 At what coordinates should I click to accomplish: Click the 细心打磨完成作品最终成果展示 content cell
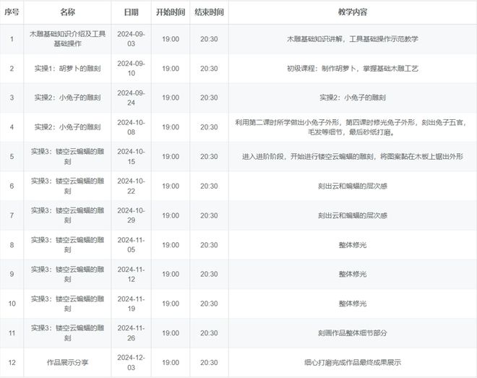pyautogui.click(x=352, y=362)
